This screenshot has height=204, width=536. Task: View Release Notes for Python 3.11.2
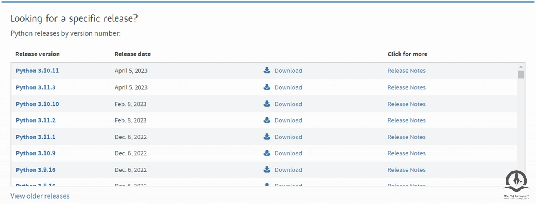(406, 120)
